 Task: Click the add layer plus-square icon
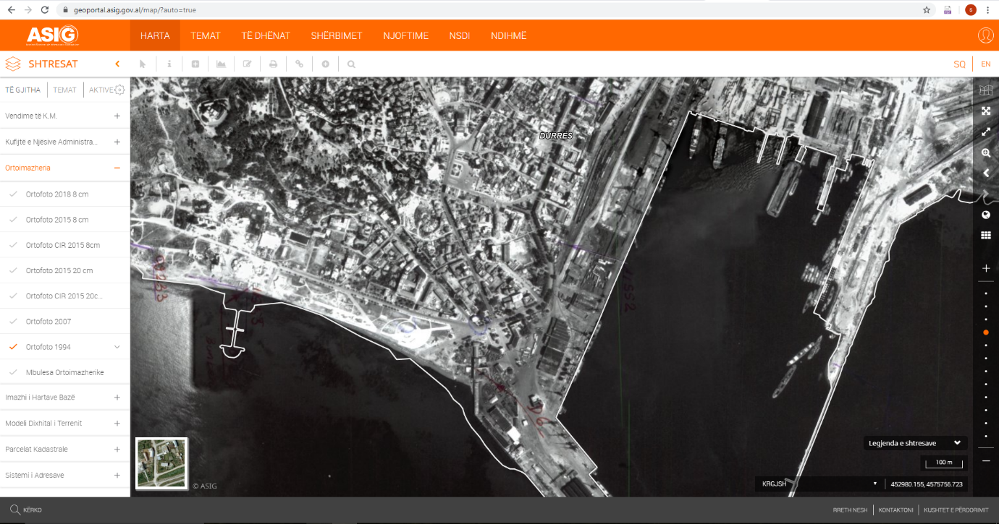coord(195,64)
